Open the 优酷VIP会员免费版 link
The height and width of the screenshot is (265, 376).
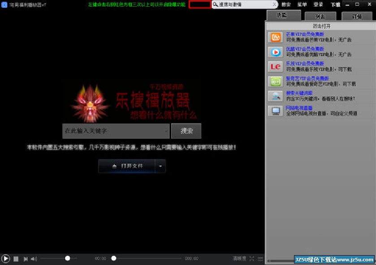click(305, 49)
